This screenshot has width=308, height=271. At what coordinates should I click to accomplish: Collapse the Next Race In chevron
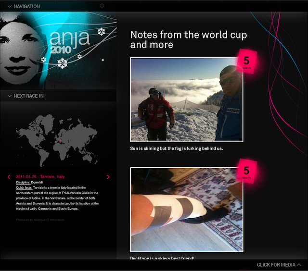[9, 96]
